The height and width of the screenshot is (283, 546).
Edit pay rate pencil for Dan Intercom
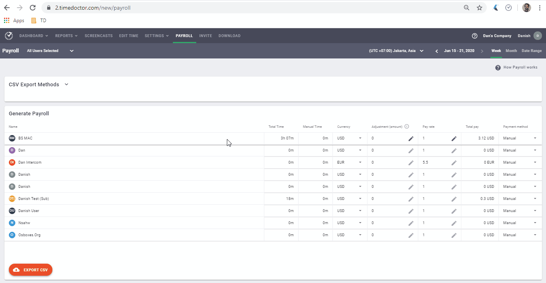click(454, 162)
